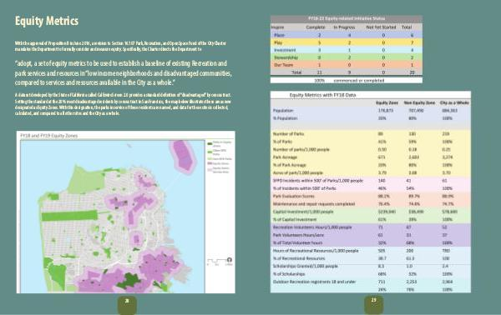The height and width of the screenshot is (315, 501).
Task: Click the FY18 and FY19 Equity Zones map title
Action: (49, 136)
